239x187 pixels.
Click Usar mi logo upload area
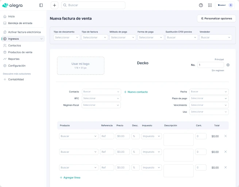click(81, 66)
